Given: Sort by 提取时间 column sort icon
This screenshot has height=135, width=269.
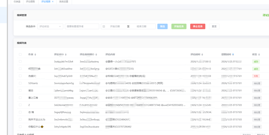Looking at the screenshot, I should [x=233, y=54].
